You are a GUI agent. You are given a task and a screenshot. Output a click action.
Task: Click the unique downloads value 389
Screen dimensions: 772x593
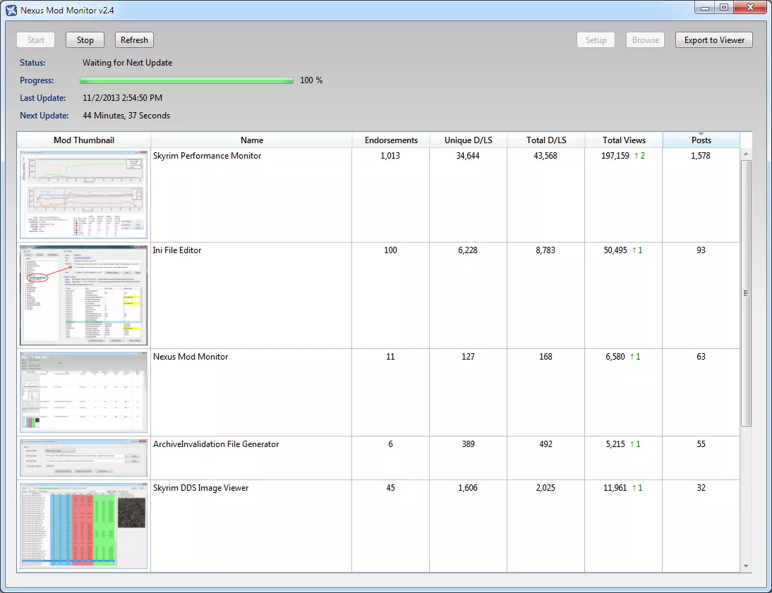click(469, 444)
